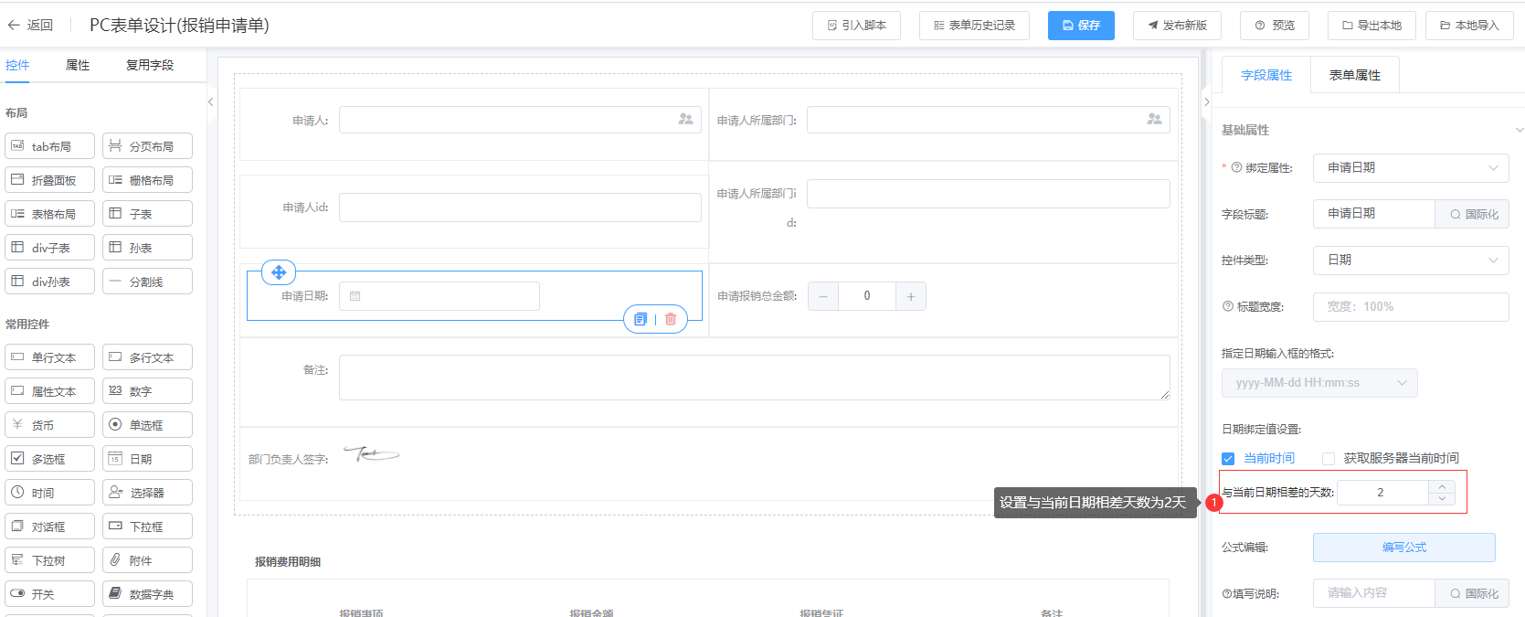Enable 获取服务器当前时间 checkbox
This screenshot has height=617, width=1525.
1329,459
